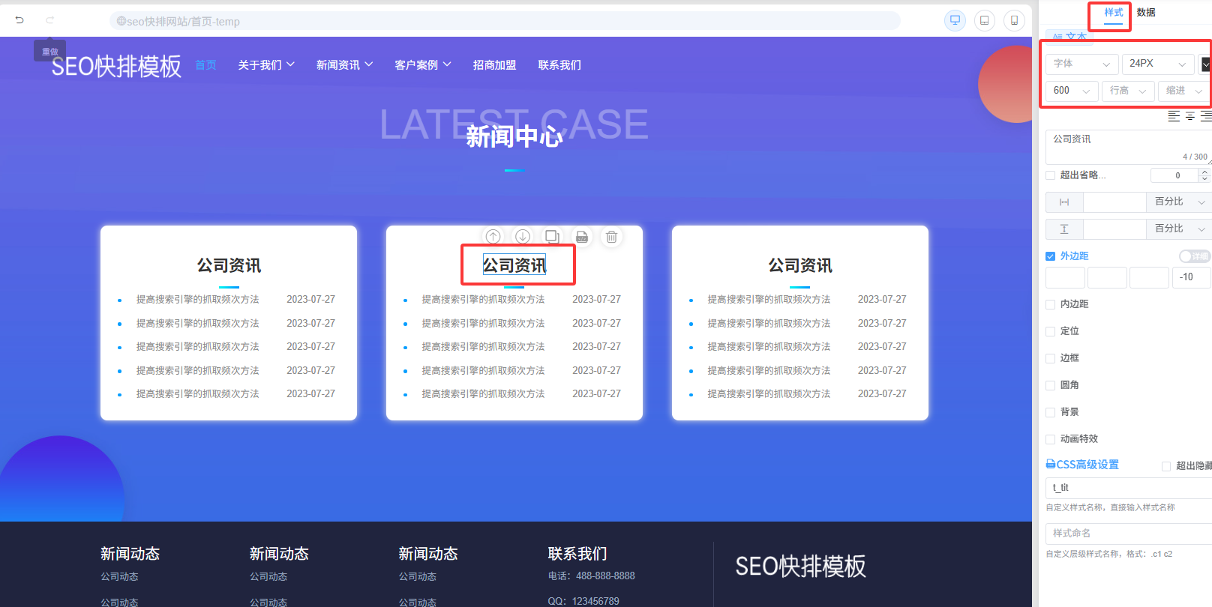1212x607 pixels.
Task: Open the 样式 tab
Action: coord(1113,13)
